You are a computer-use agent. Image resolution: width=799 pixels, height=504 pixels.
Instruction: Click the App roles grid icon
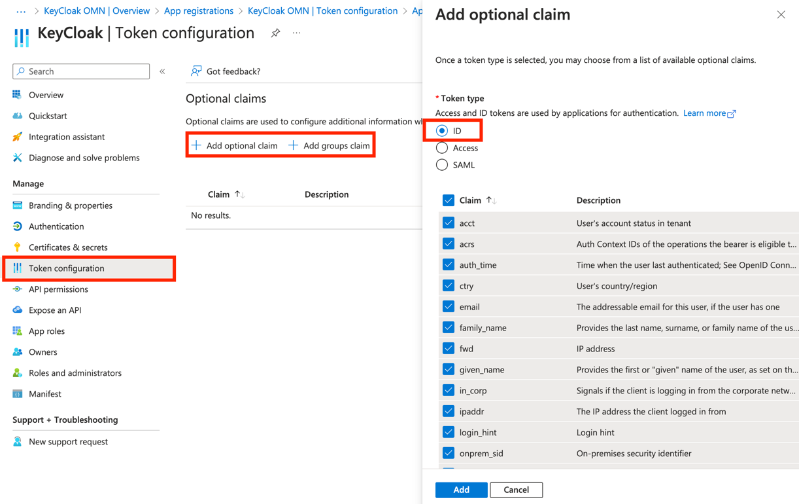pyautogui.click(x=18, y=331)
